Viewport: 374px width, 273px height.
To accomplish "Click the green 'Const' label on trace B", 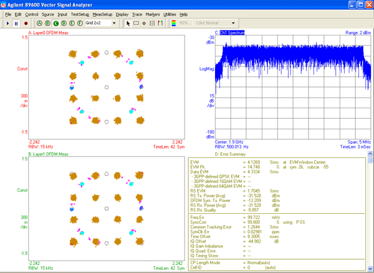I will (x=22, y=190).
